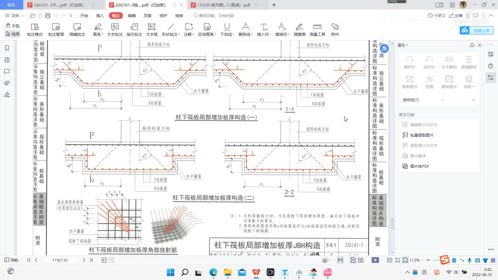Screen dimensions: 498x280
Task: Click the 批注 (Annotation) tool in ribbon
Action: (x=115, y=15)
